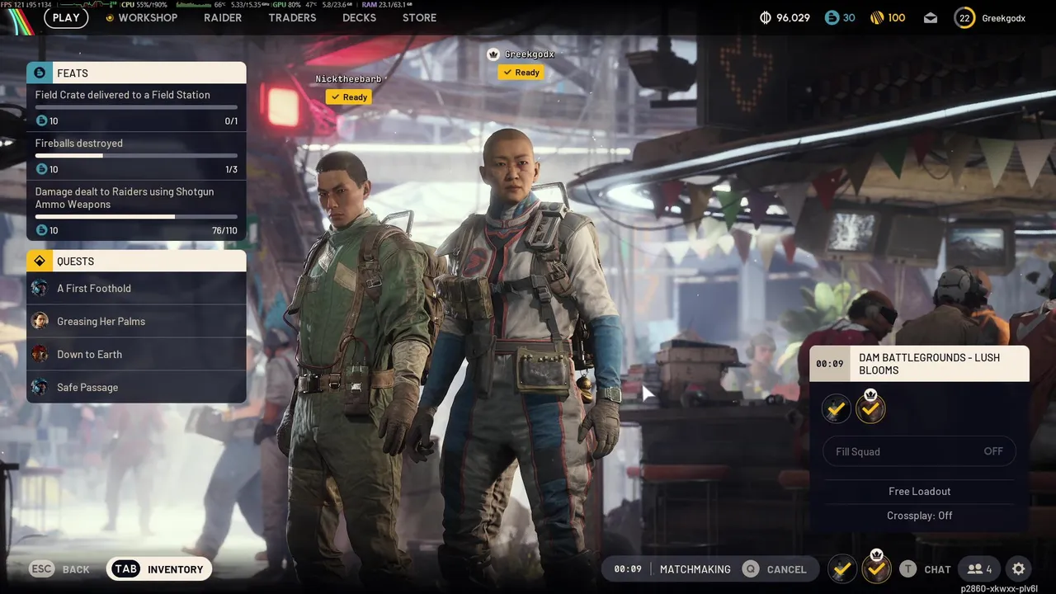Open the TRADERS tab
1056x594 pixels.
pyautogui.click(x=292, y=17)
